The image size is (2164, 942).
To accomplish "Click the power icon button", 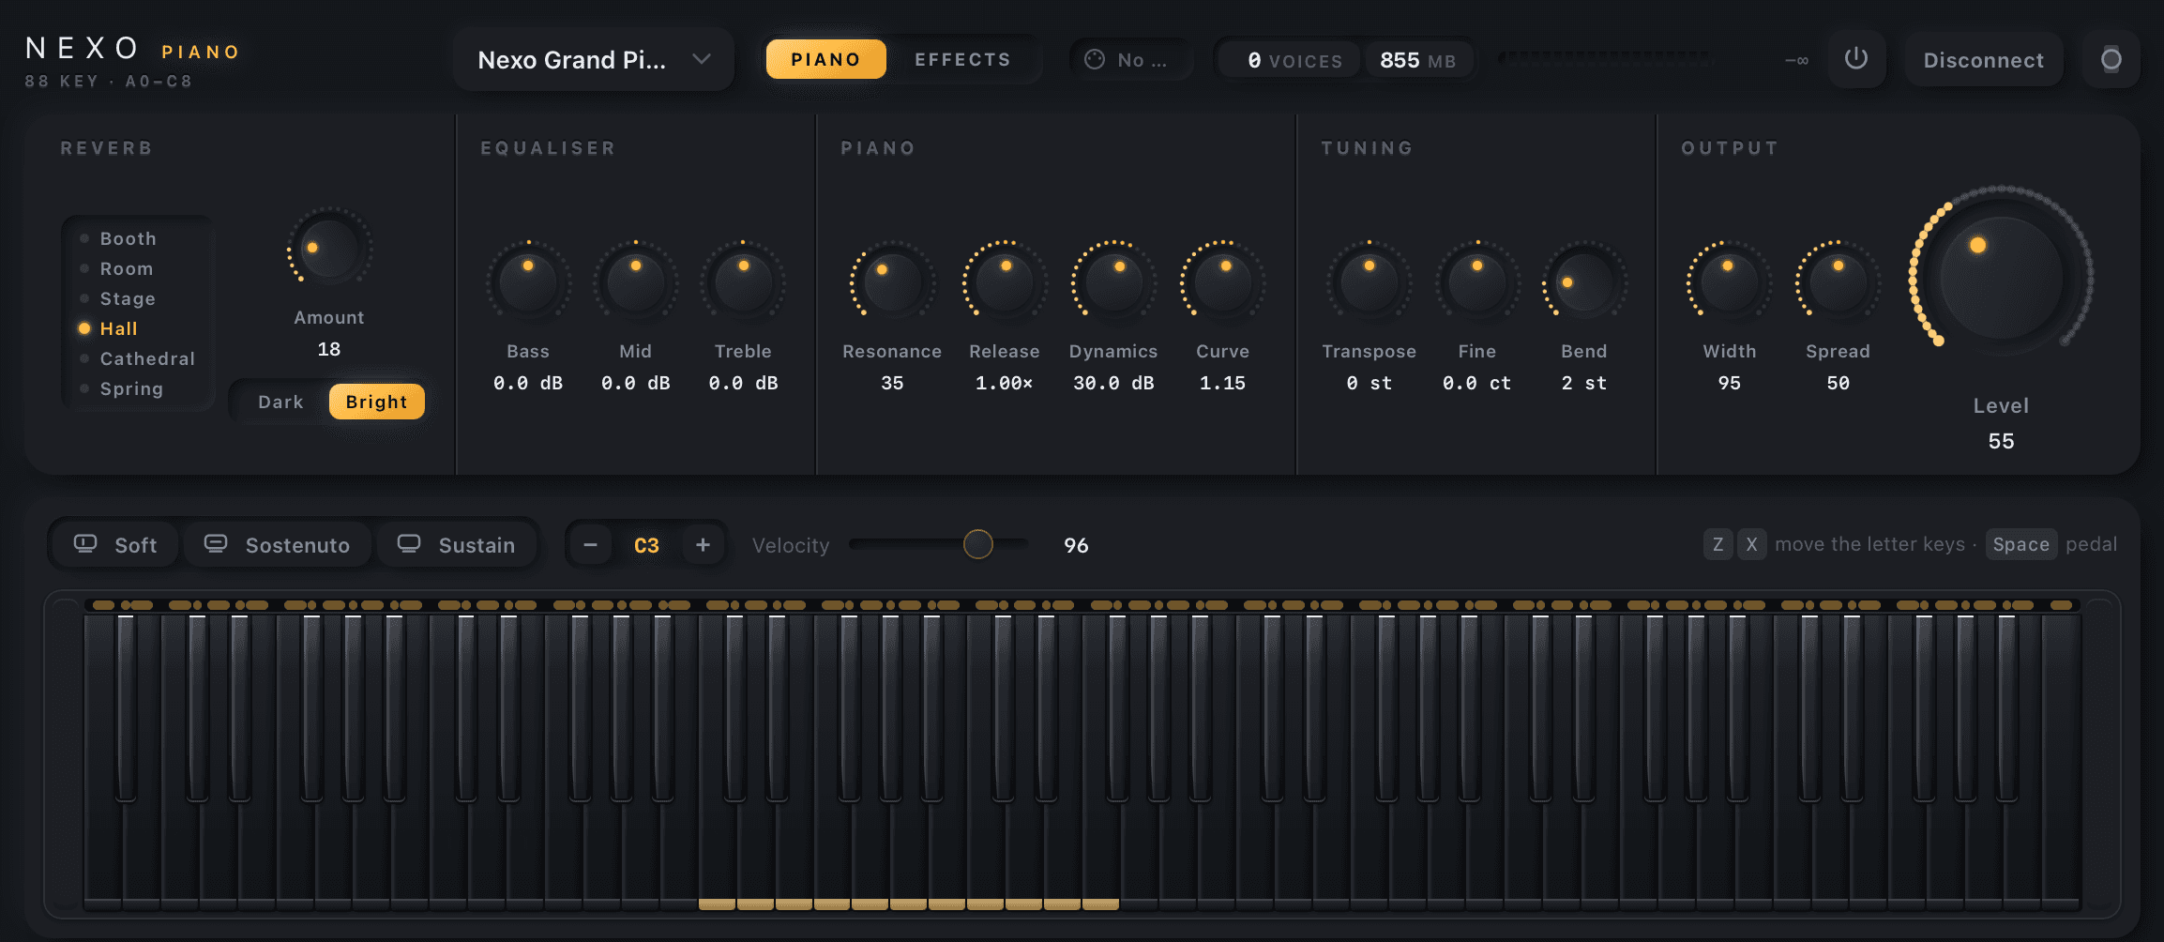I will tap(1855, 59).
